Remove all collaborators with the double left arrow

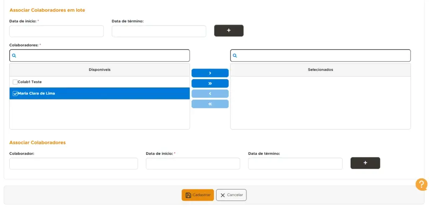coord(210,104)
